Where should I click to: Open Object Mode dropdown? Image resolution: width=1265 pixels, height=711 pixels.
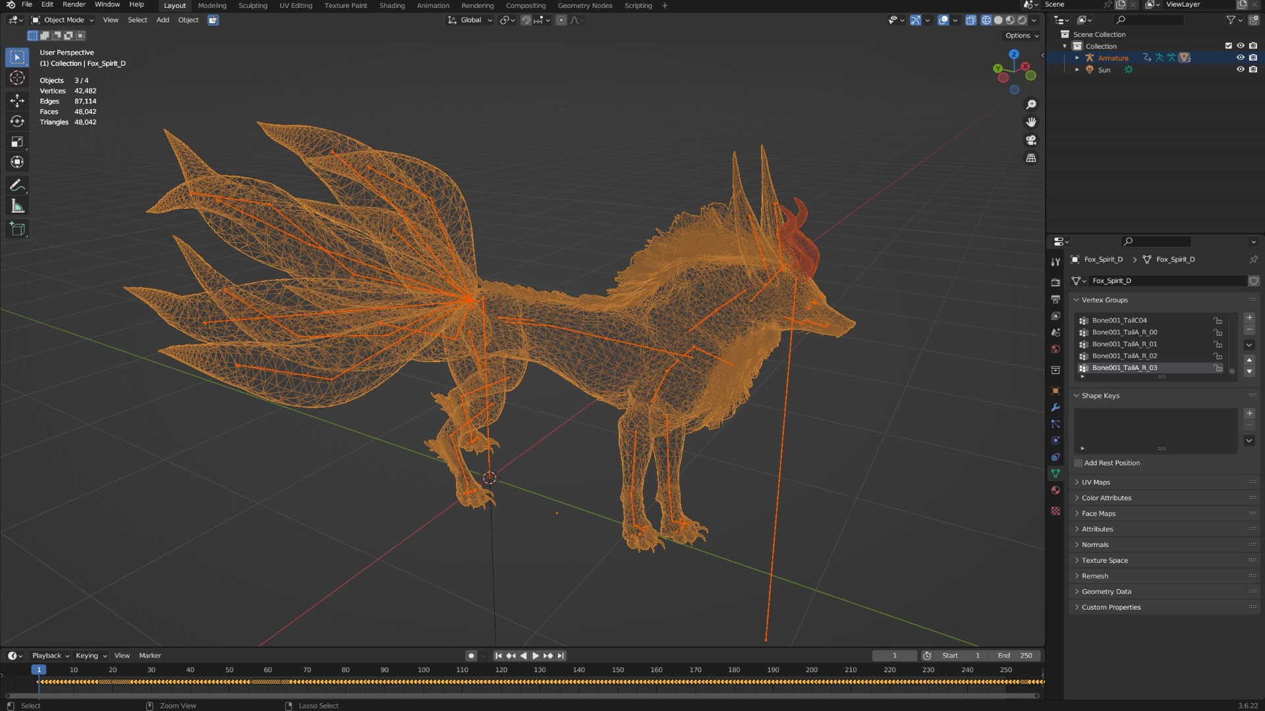pos(63,20)
